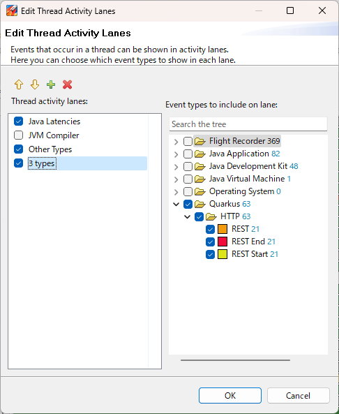Select the REST Start 21 label

[255, 254]
